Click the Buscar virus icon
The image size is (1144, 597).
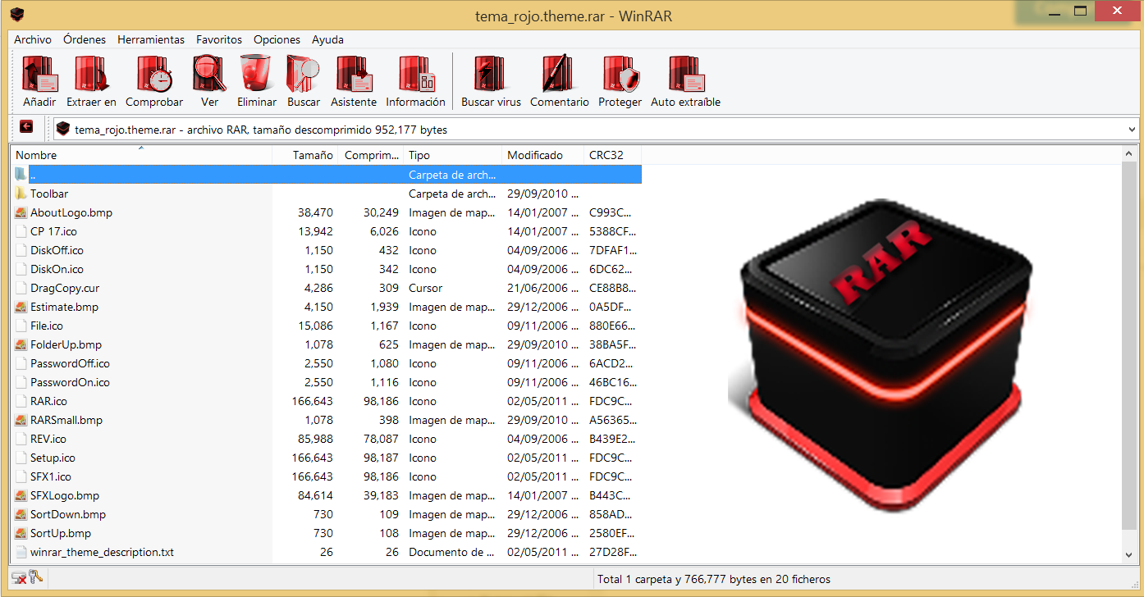(x=491, y=75)
